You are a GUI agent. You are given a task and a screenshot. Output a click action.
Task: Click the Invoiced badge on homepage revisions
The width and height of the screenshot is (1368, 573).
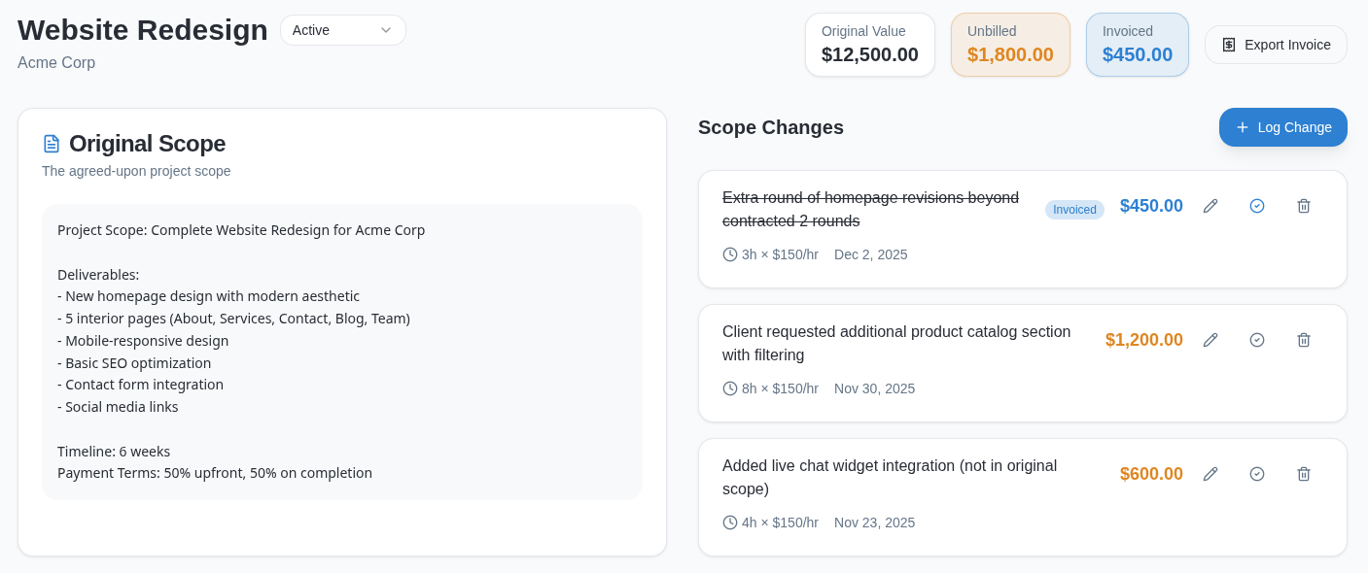1074,210
